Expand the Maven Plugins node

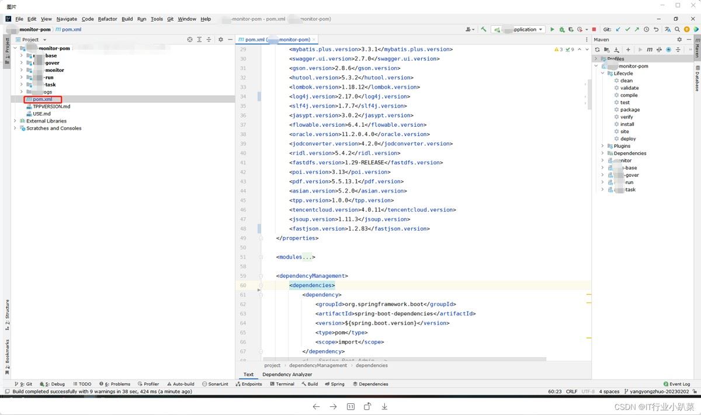603,146
